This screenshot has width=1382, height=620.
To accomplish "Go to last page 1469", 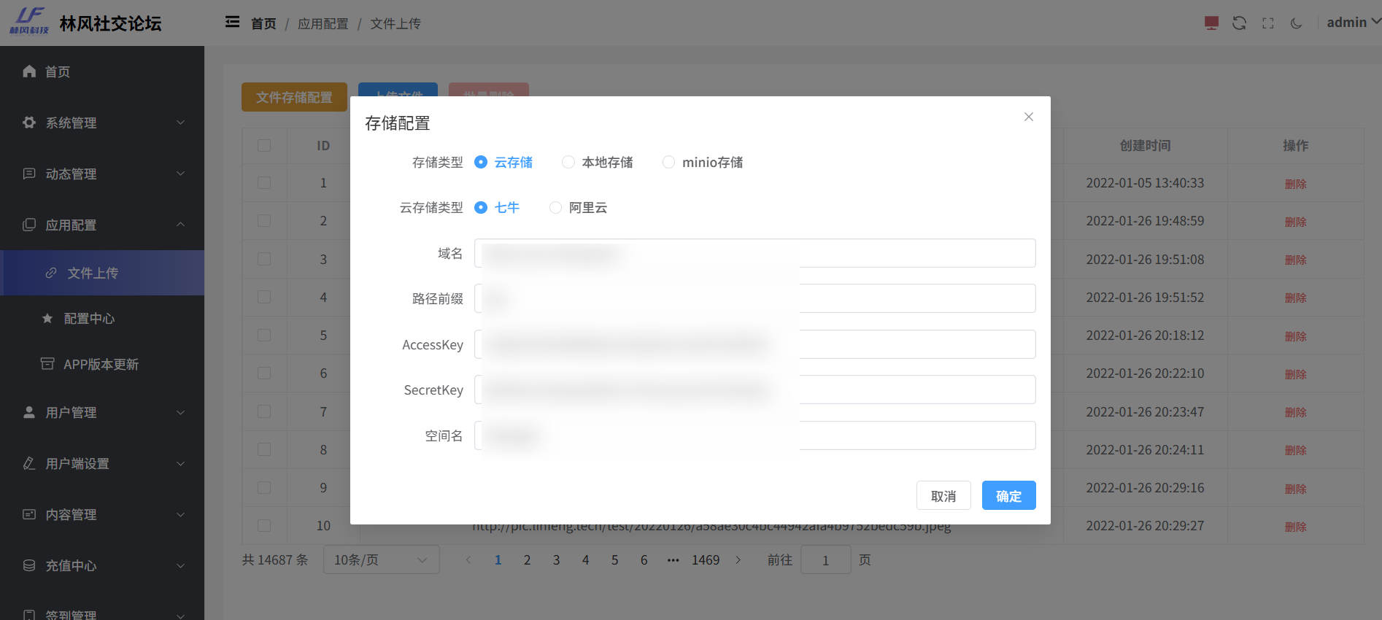I will (x=706, y=559).
